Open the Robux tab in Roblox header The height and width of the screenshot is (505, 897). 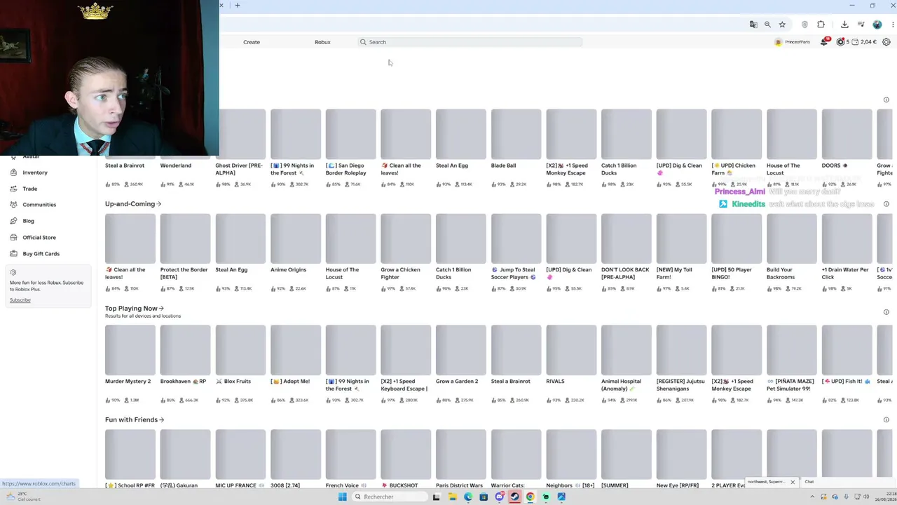pyautogui.click(x=322, y=42)
